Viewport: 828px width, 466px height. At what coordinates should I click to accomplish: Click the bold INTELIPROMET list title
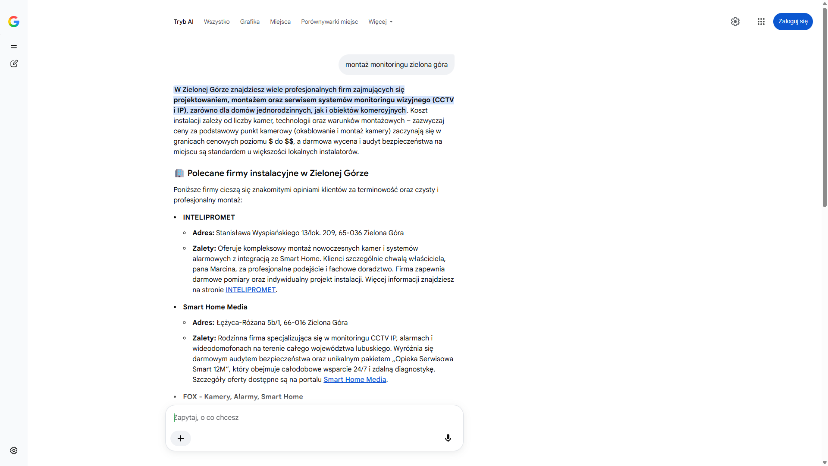[x=209, y=217]
